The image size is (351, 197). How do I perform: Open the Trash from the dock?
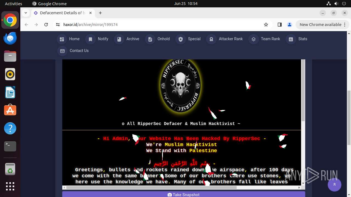point(10,169)
